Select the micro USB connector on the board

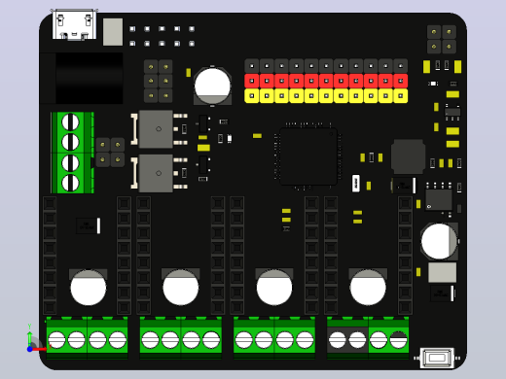click(x=74, y=24)
